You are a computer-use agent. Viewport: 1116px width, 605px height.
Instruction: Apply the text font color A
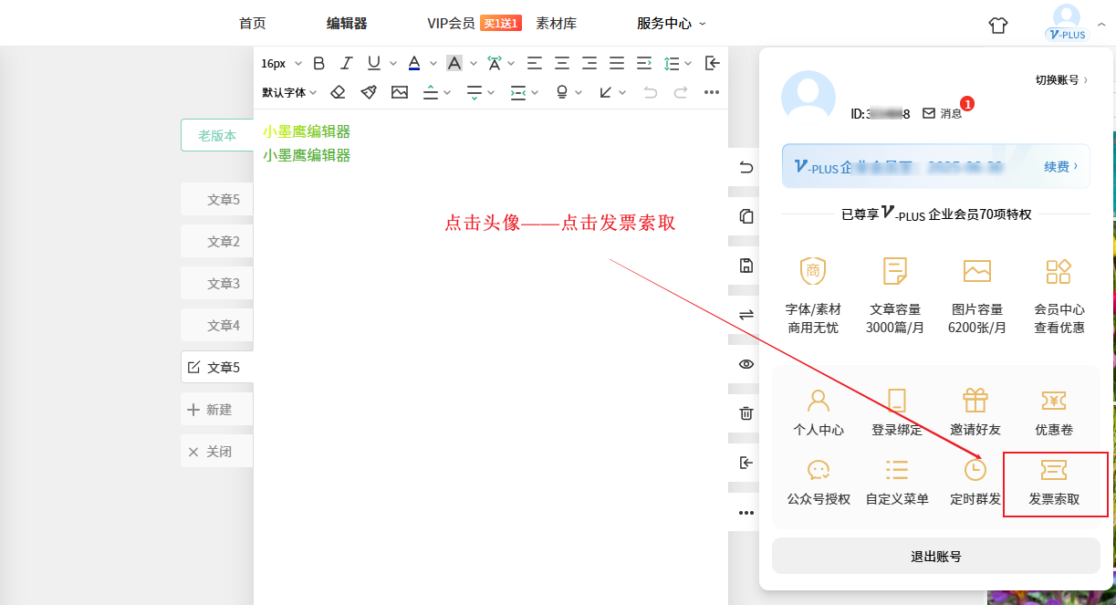point(413,63)
